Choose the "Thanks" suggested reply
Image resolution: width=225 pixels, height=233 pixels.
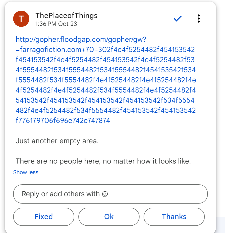click(x=174, y=217)
